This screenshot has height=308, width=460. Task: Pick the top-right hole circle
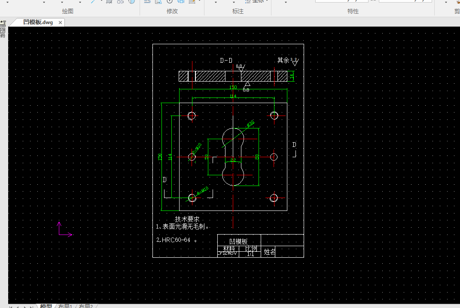(274, 116)
